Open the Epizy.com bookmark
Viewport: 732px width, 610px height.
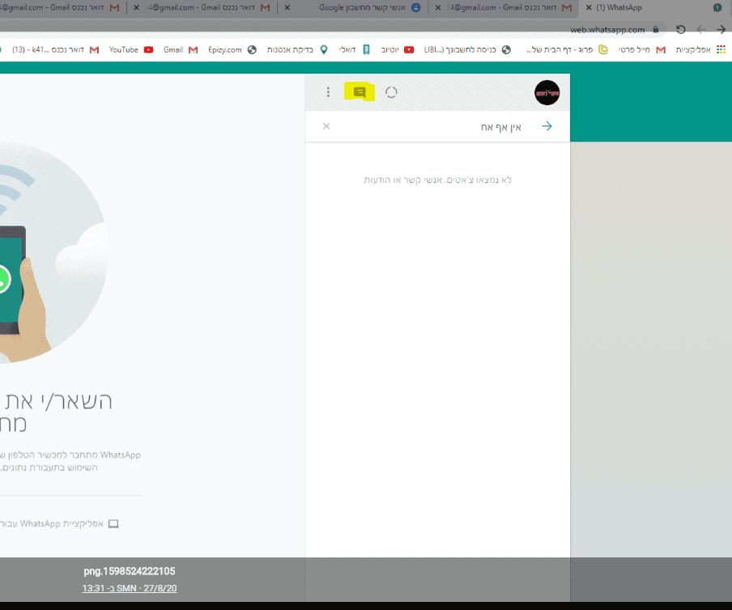coord(232,49)
